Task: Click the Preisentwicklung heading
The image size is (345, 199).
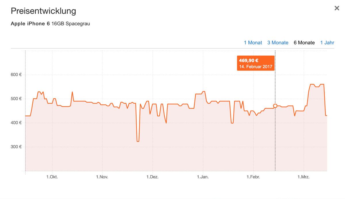Action: [x=43, y=11]
